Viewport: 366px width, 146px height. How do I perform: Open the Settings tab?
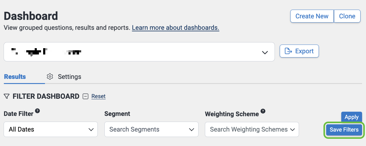tap(69, 76)
